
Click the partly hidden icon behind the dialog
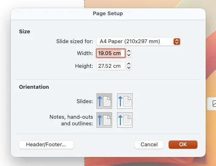coord(214,104)
